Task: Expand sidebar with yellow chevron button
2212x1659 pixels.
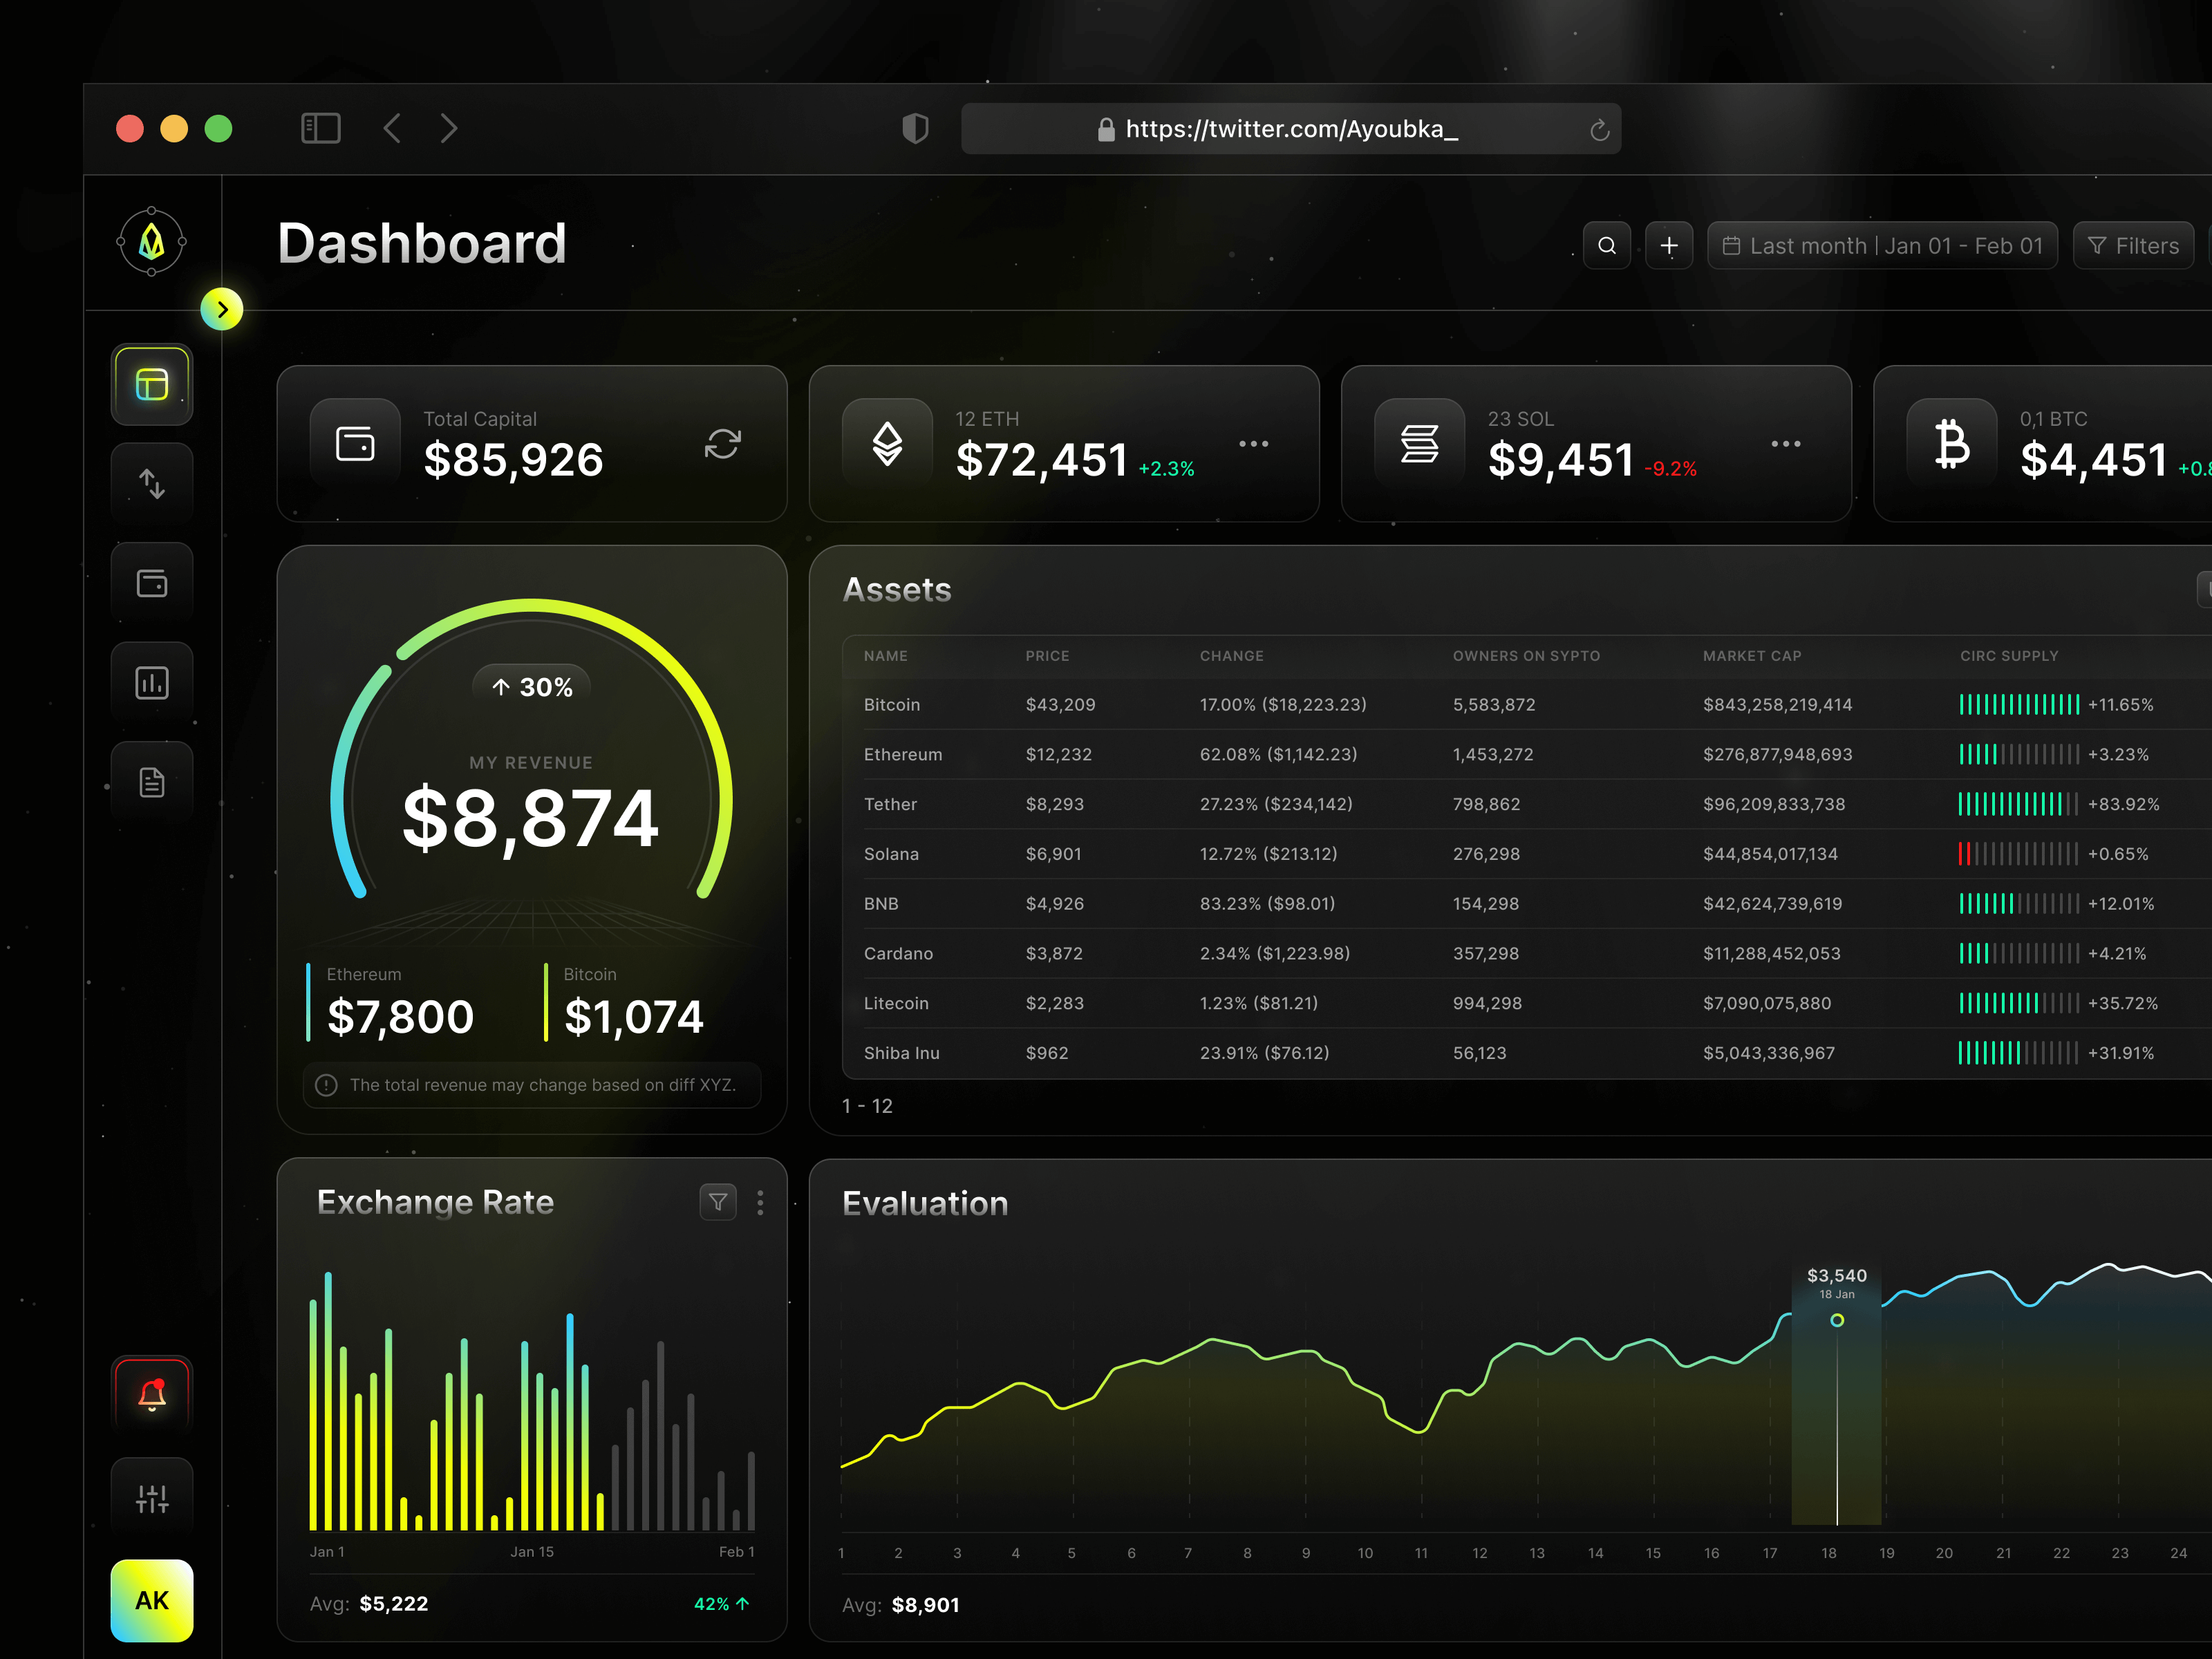Action: coord(222,309)
